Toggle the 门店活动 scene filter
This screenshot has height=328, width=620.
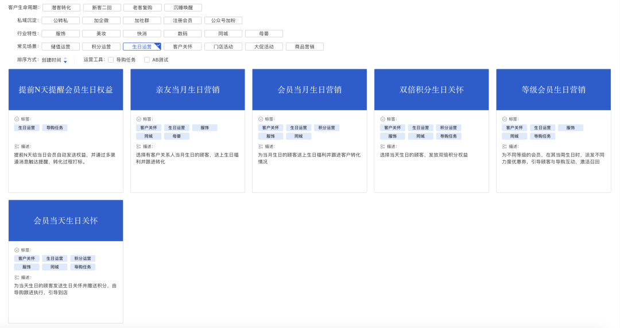[223, 47]
